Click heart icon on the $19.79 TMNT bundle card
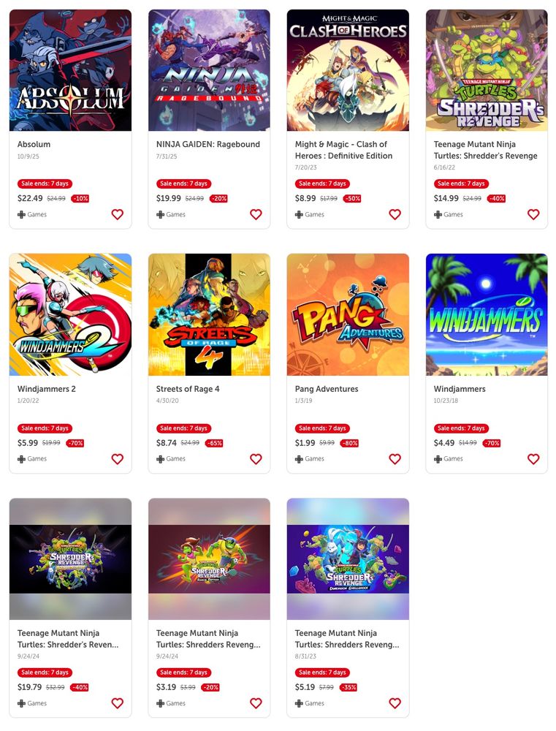The width and height of the screenshot is (556, 731). click(118, 703)
